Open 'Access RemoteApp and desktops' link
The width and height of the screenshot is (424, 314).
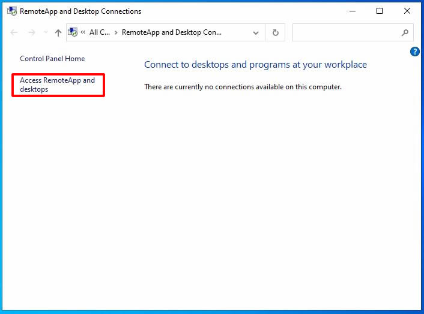click(x=57, y=84)
